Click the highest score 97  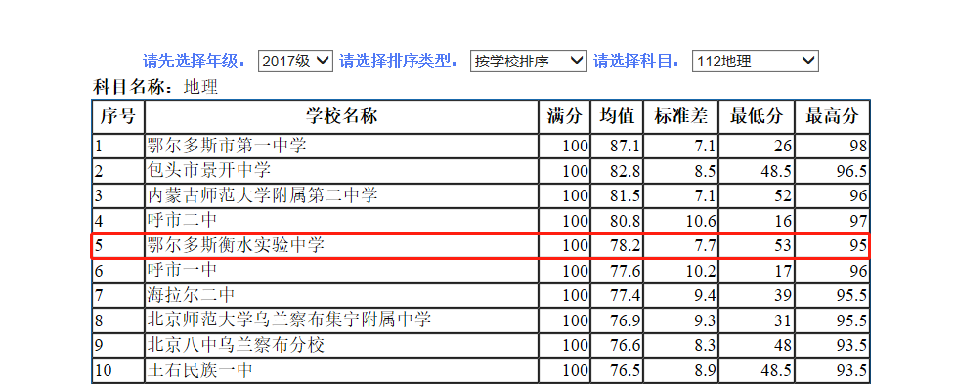(x=859, y=222)
